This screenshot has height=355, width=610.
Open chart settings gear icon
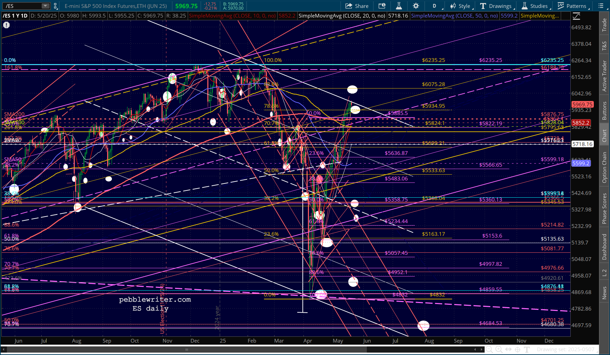[x=416, y=6]
